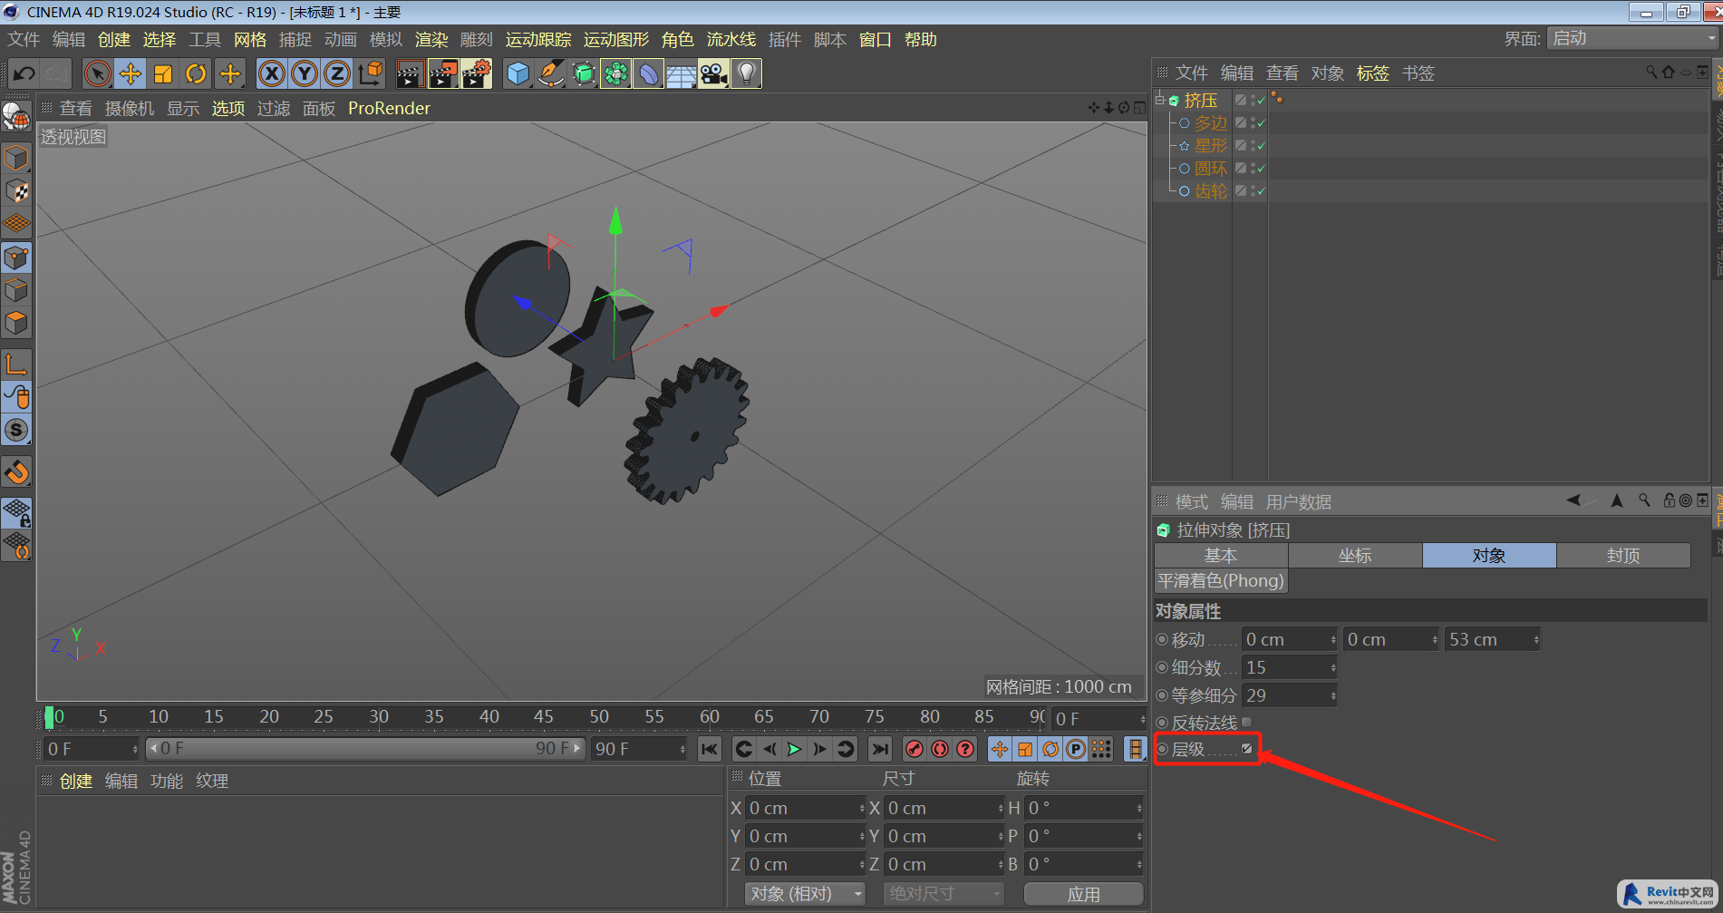Viewport: 1723px width, 913px height.
Task: Activate the Rotate tool in top toolbar
Action: point(196,73)
